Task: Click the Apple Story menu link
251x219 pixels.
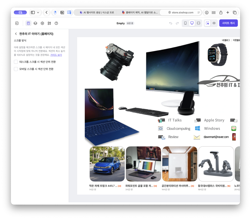Action: pyautogui.click(x=214, y=120)
